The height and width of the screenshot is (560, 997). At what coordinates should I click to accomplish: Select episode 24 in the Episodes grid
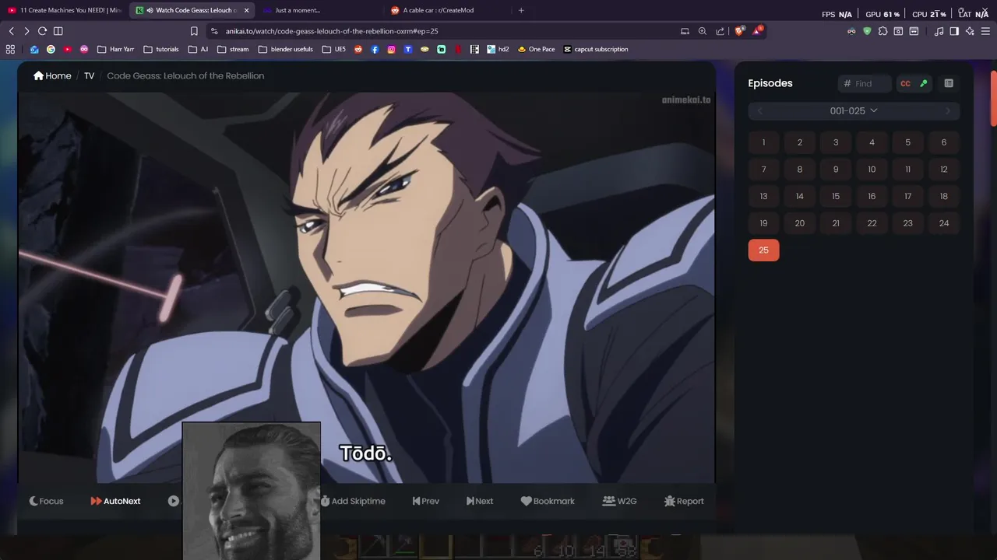tap(943, 223)
